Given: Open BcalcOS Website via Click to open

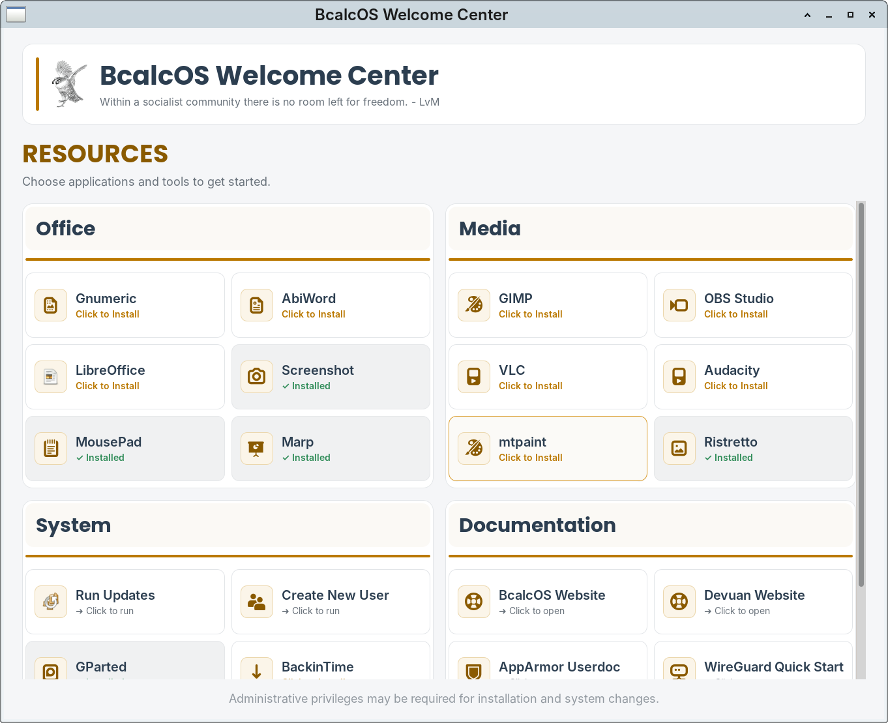Looking at the screenshot, I should coord(532,611).
